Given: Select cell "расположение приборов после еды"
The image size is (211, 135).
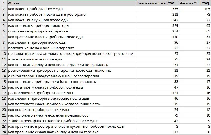Looking at the screenshot, I should (72, 93).
